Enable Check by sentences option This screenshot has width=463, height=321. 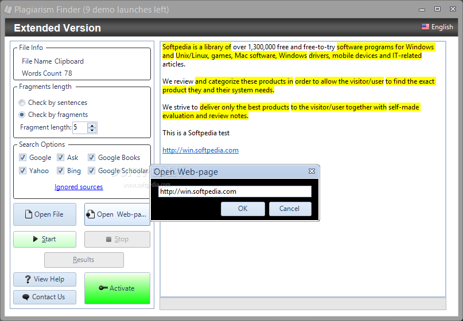click(22, 103)
